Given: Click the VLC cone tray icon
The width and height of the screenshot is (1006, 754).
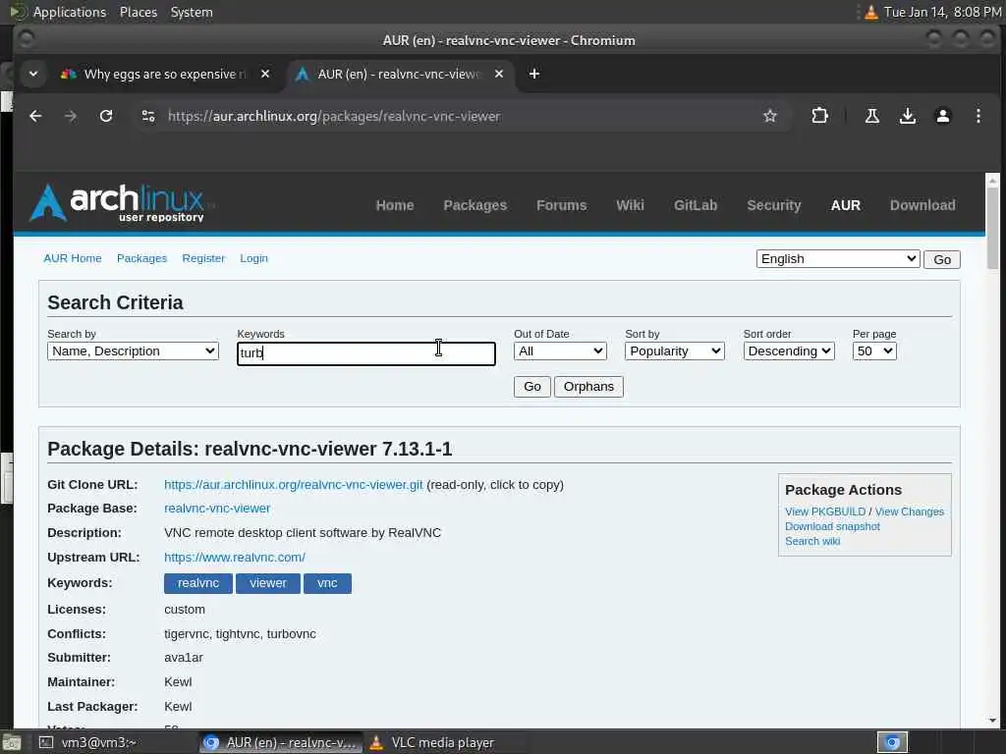Looking at the screenshot, I should click(x=870, y=12).
